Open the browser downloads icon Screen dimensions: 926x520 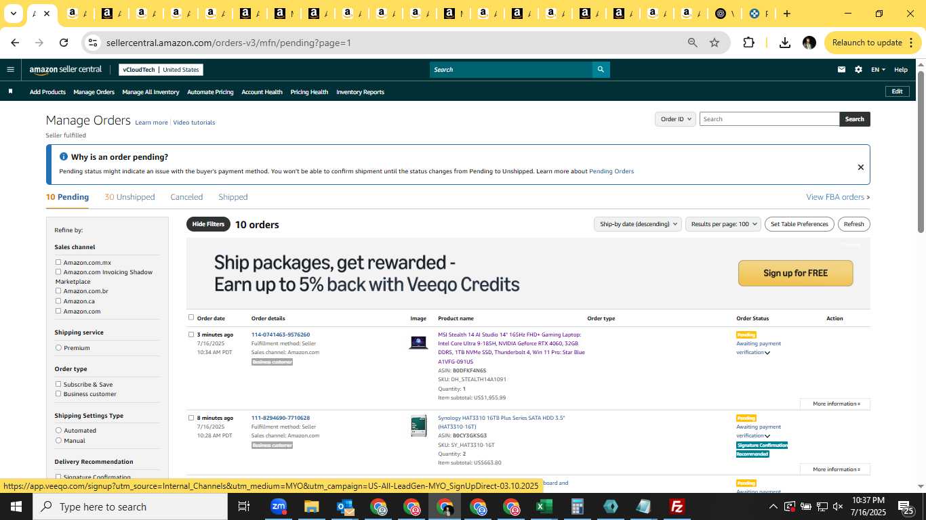click(785, 43)
